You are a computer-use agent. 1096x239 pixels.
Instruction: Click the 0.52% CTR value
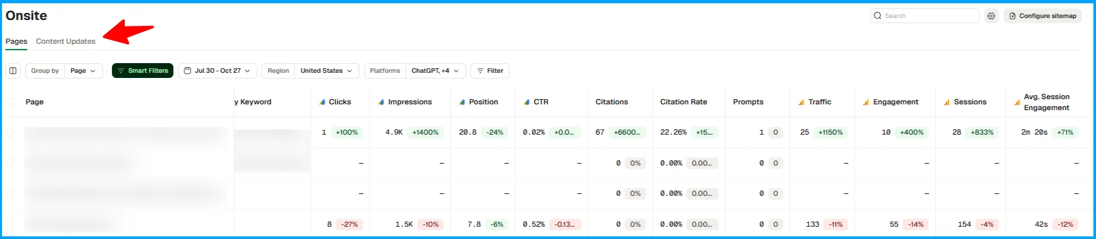pyautogui.click(x=534, y=224)
